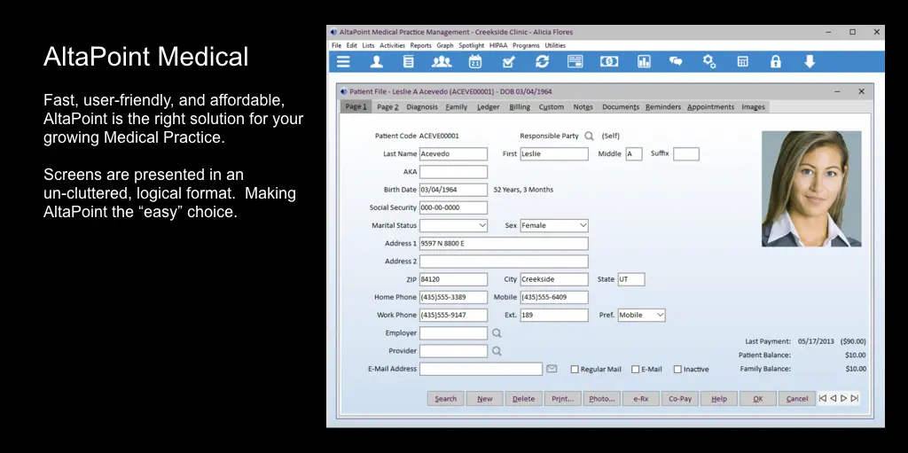Screen dimensions: 908x453
Task: Switch to the Billing tab
Action: coord(520,106)
